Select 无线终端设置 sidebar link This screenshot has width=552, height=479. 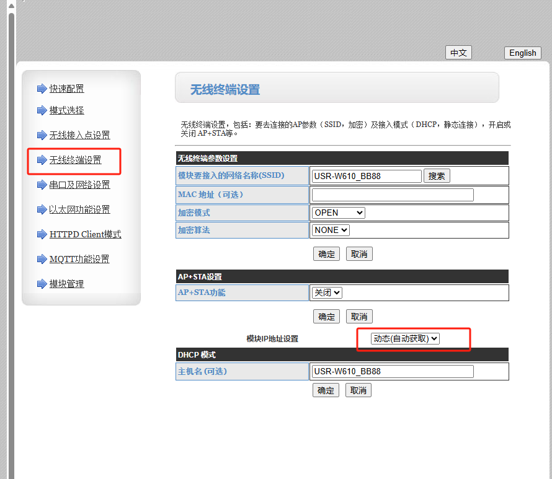(75, 160)
